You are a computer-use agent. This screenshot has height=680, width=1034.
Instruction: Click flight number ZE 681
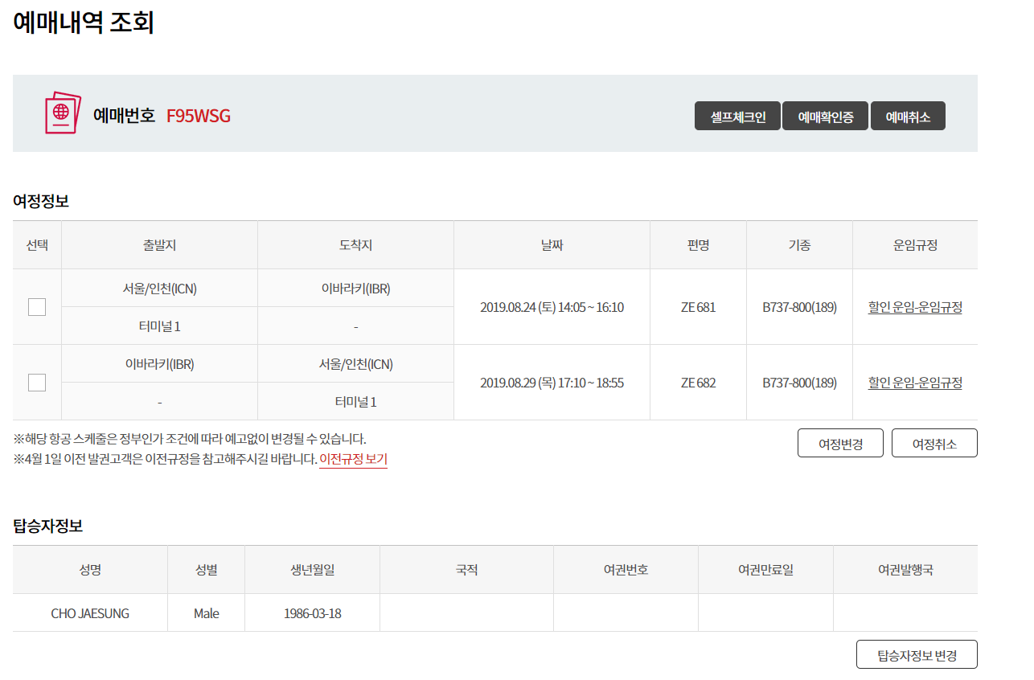point(698,307)
